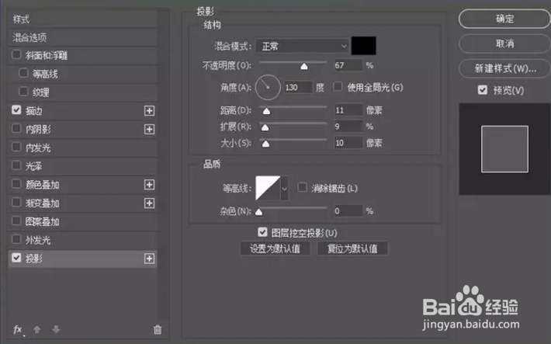Click the 扩展 slider handle
Image resolution: width=551 pixels, height=344 pixels.
click(265, 127)
